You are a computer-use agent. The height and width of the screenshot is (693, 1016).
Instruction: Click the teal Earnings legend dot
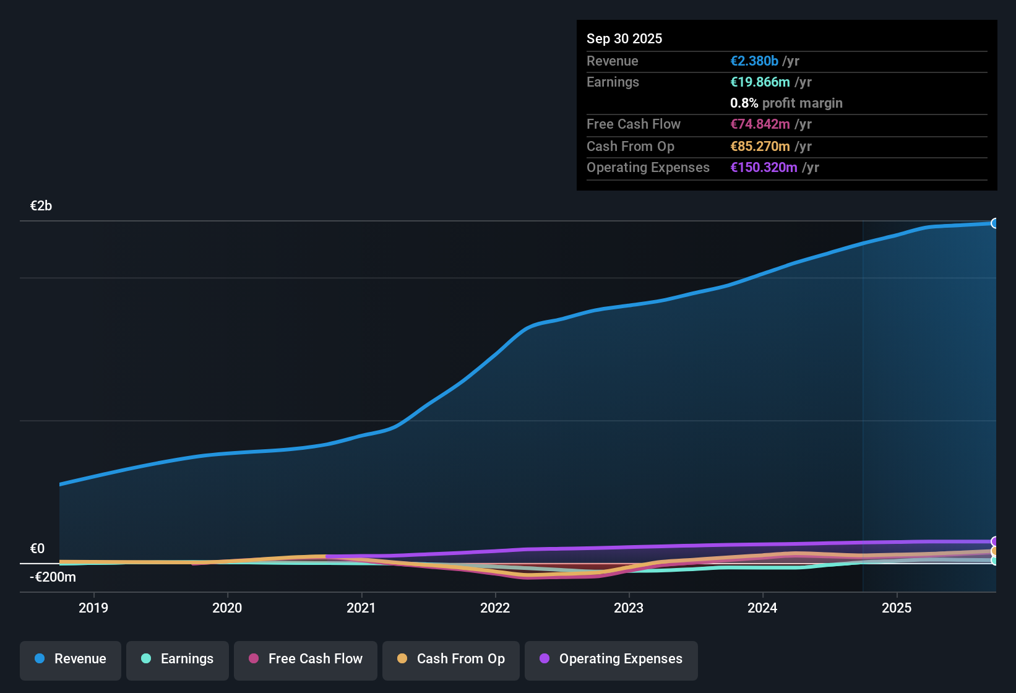[147, 659]
